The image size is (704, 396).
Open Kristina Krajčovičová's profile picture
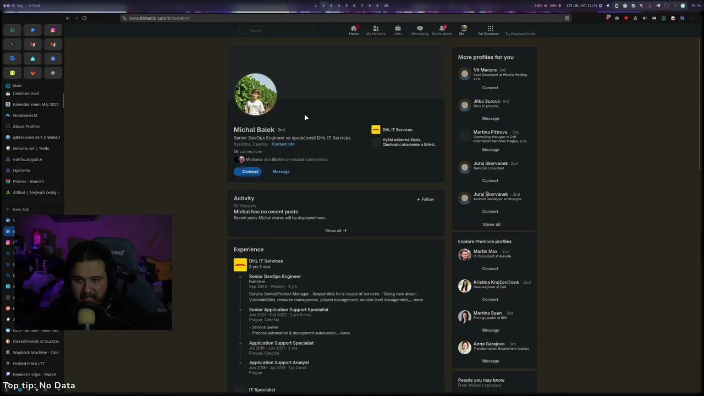(x=465, y=285)
